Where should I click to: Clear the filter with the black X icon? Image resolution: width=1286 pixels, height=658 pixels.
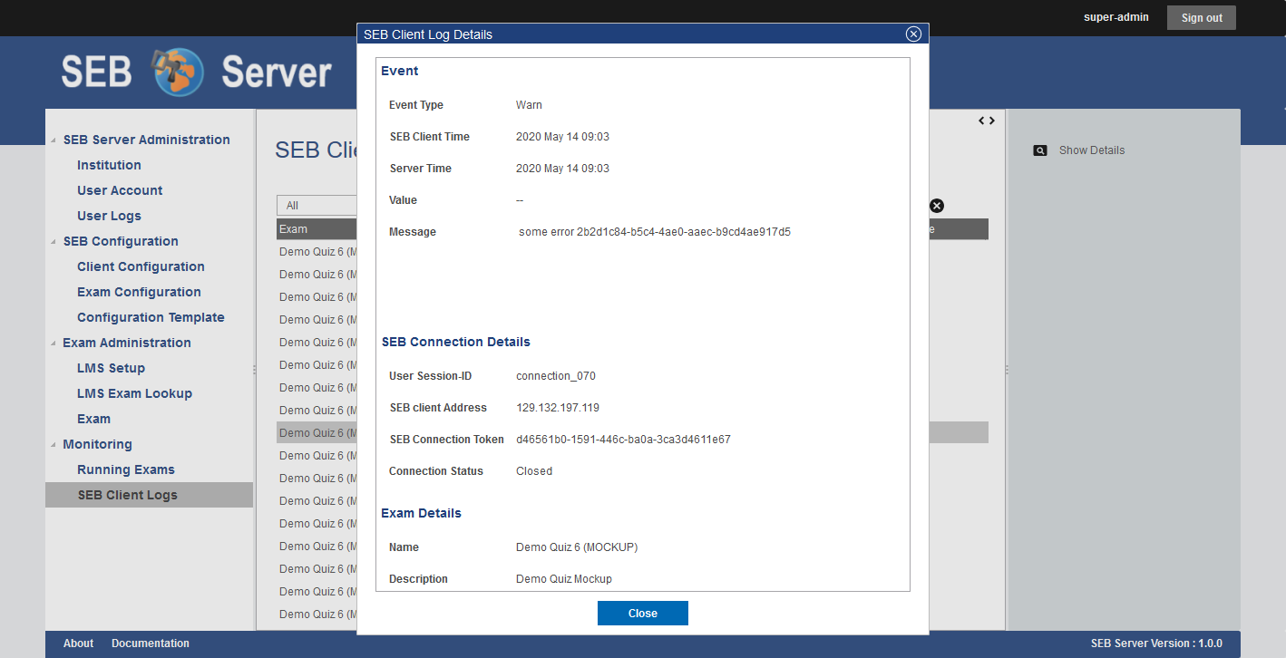[x=937, y=206]
